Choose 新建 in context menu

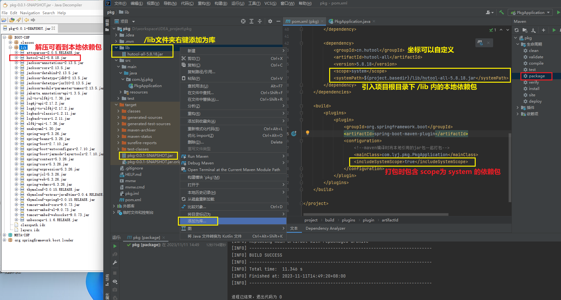coord(233,51)
